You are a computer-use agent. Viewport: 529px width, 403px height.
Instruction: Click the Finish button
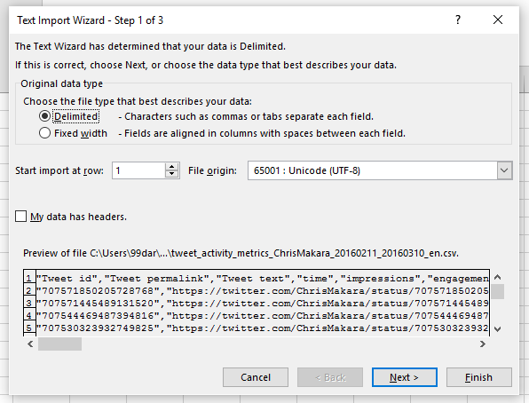pos(478,377)
